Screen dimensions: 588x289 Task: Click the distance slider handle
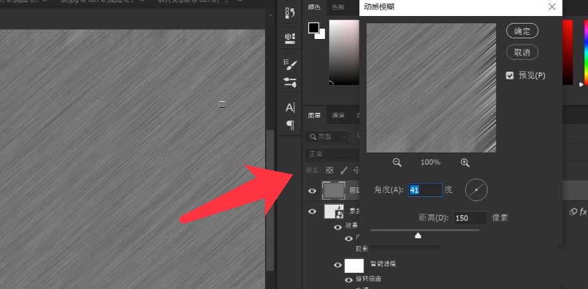418,235
